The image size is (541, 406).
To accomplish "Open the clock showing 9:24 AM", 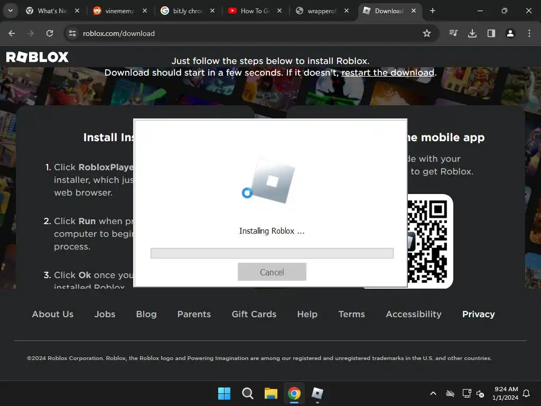I will pos(505,393).
